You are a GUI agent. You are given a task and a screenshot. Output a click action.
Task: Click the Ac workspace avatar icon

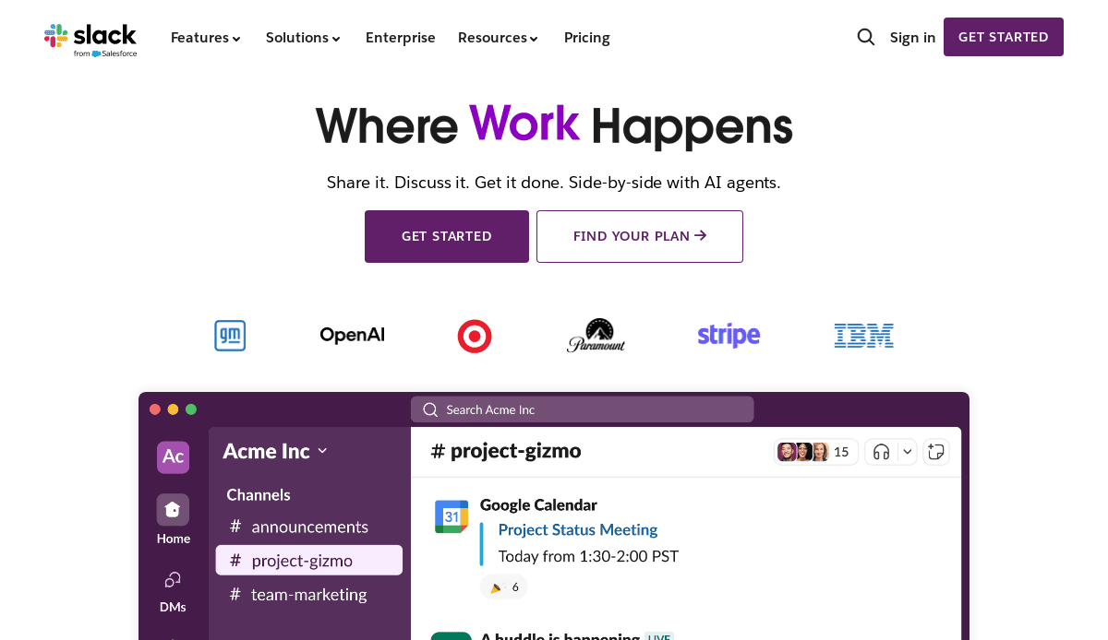pyautogui.click(x=173, y=456)
